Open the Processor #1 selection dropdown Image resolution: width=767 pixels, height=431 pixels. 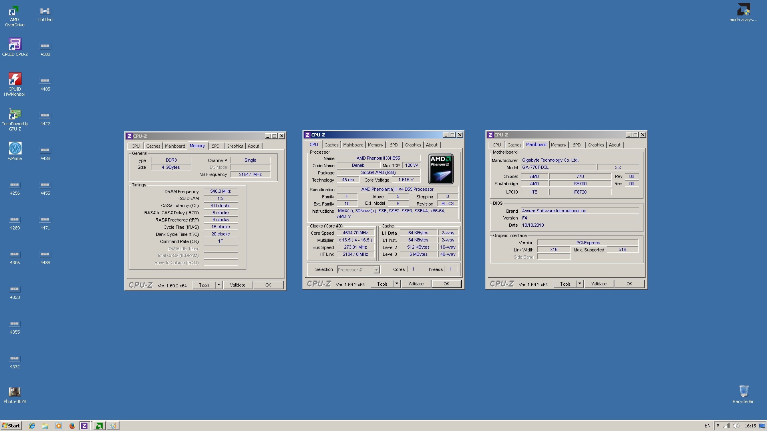[376, 270]
